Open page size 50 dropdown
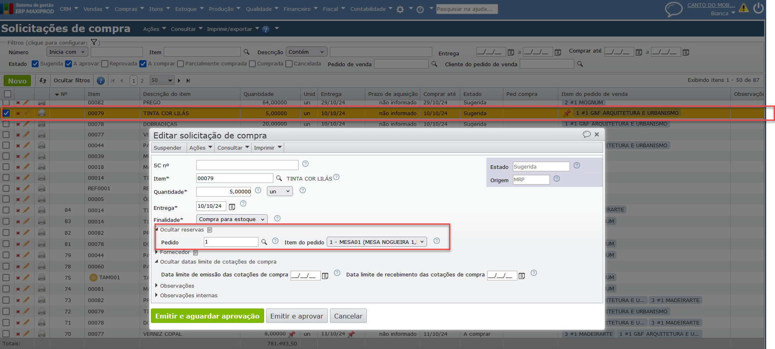This screenshot has width=775, height=349. coord(162,80)
